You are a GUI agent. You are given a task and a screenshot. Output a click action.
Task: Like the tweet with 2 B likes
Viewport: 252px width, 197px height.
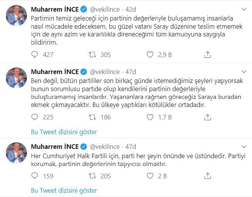click(x=150, y=176)
